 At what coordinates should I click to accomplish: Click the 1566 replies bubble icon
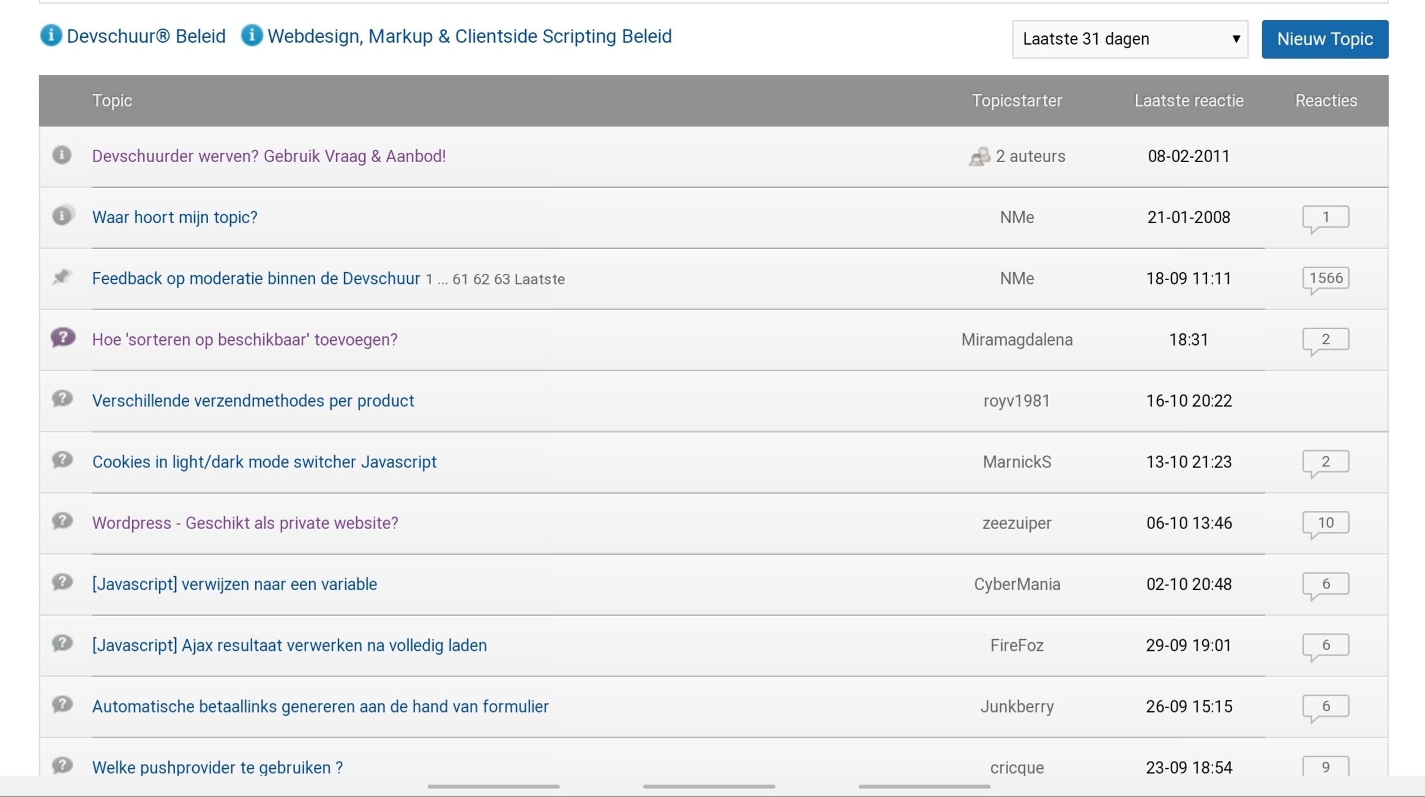[1325, 279]
